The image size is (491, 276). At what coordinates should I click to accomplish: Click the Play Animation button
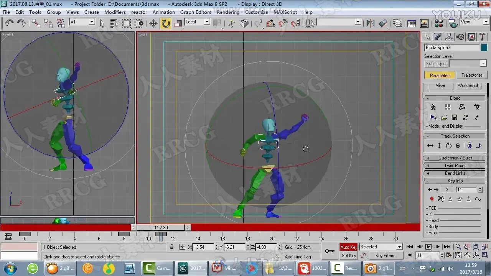428,247
